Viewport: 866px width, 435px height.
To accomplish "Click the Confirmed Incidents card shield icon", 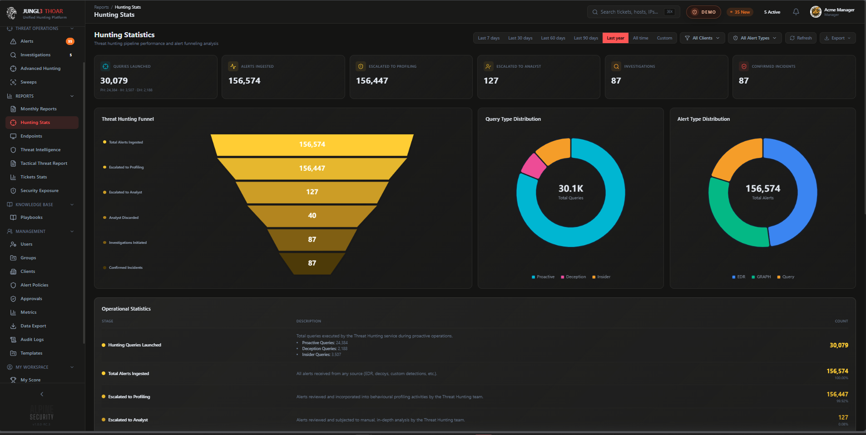I will click(x=744, y=66).
